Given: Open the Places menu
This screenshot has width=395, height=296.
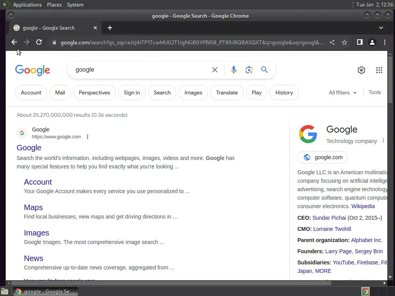Looking at the screenshot, I should pos(54,5).
